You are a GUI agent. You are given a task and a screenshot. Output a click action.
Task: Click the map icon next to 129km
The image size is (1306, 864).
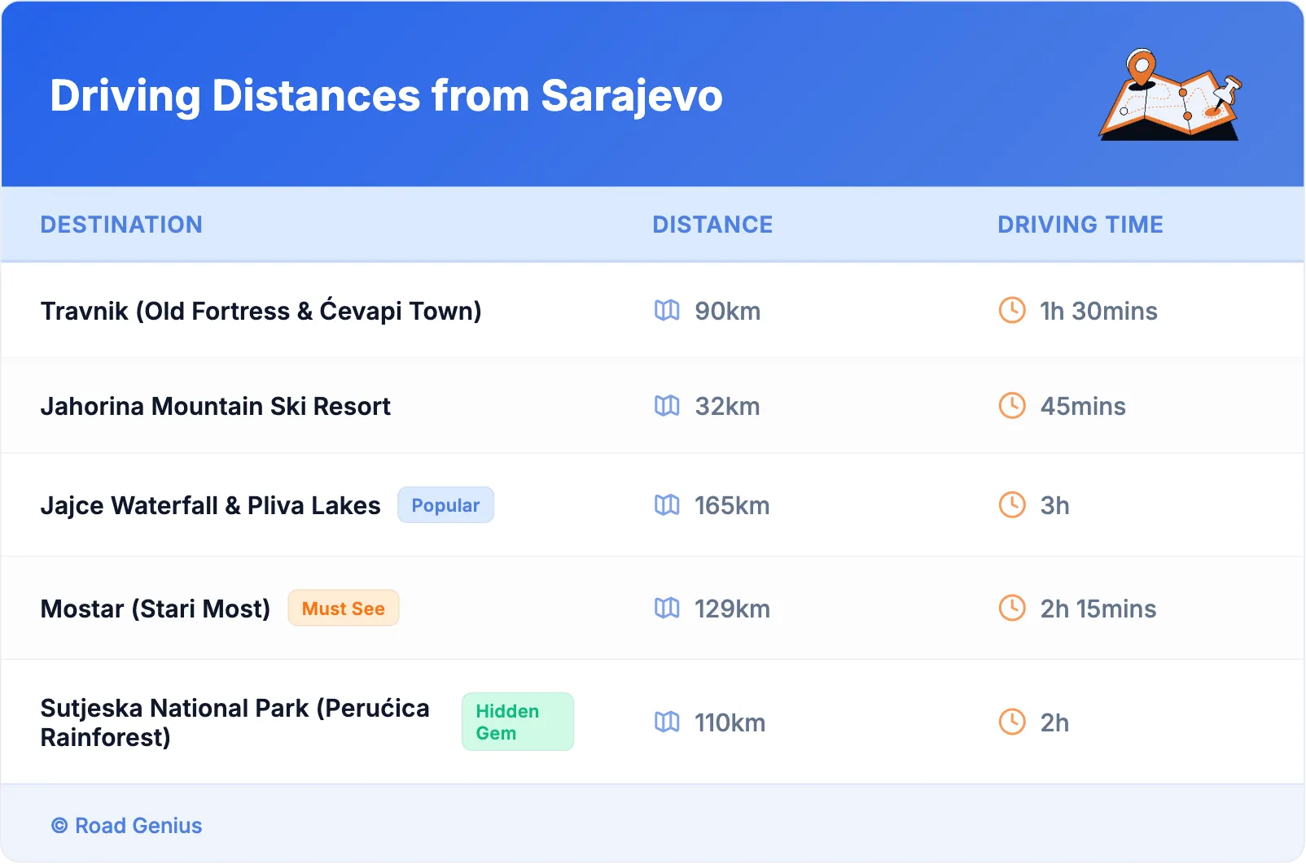point(667,608)
